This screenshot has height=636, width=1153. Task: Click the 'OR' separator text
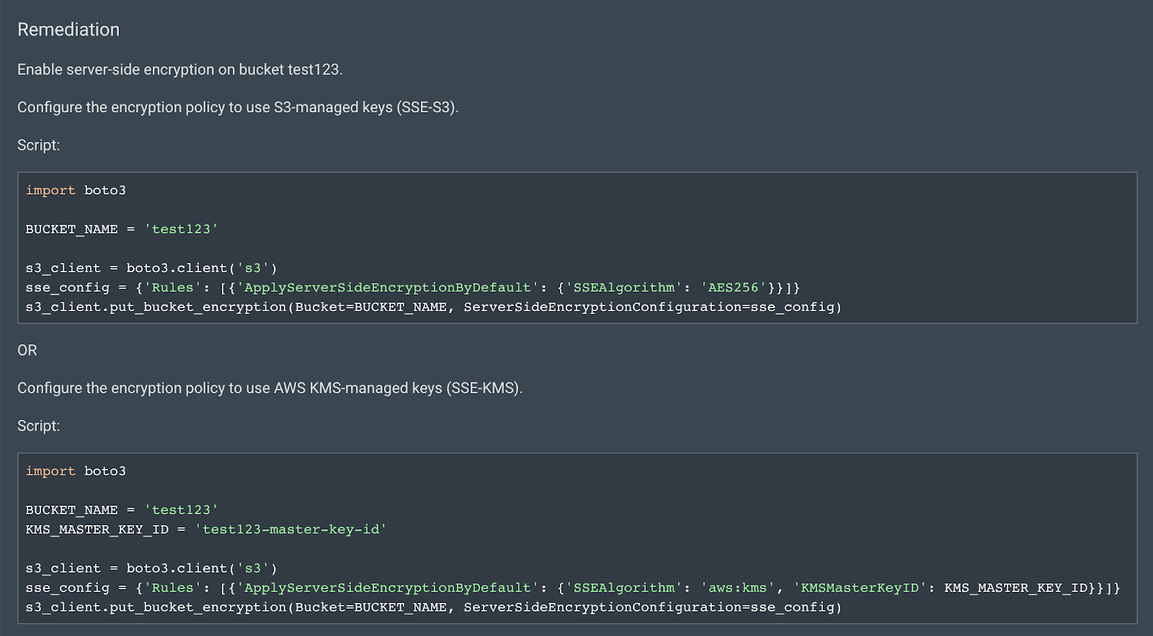pos(27,350)
